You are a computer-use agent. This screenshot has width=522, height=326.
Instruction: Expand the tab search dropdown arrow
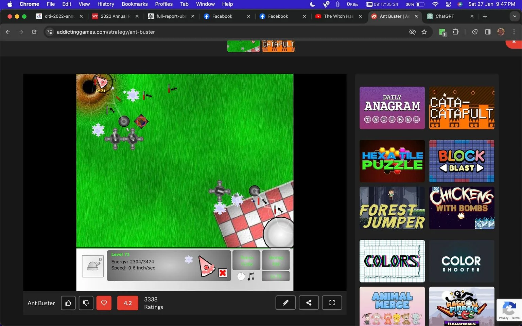coord(515,16)
